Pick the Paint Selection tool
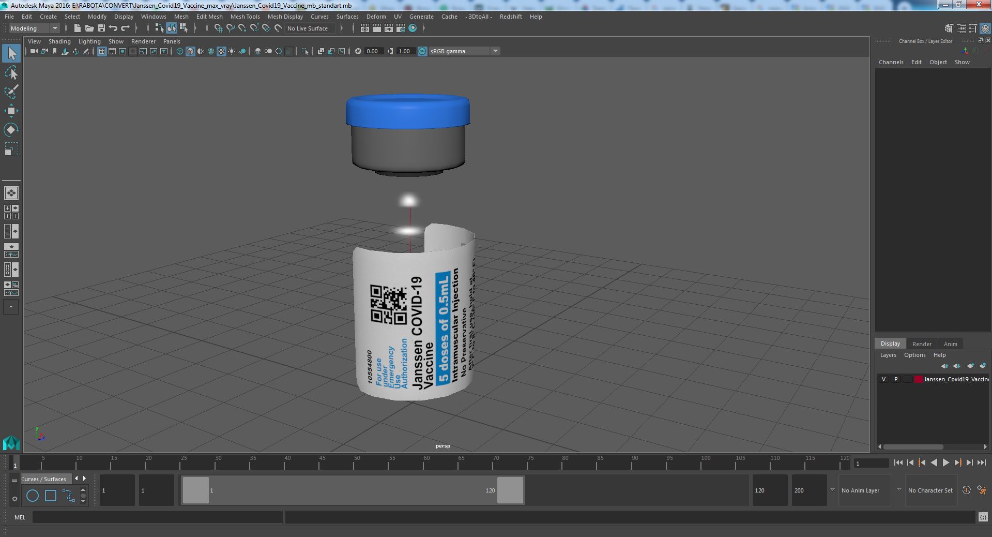Image resolution: width=992 pixels, height=537 pixels. coord(11,92)
